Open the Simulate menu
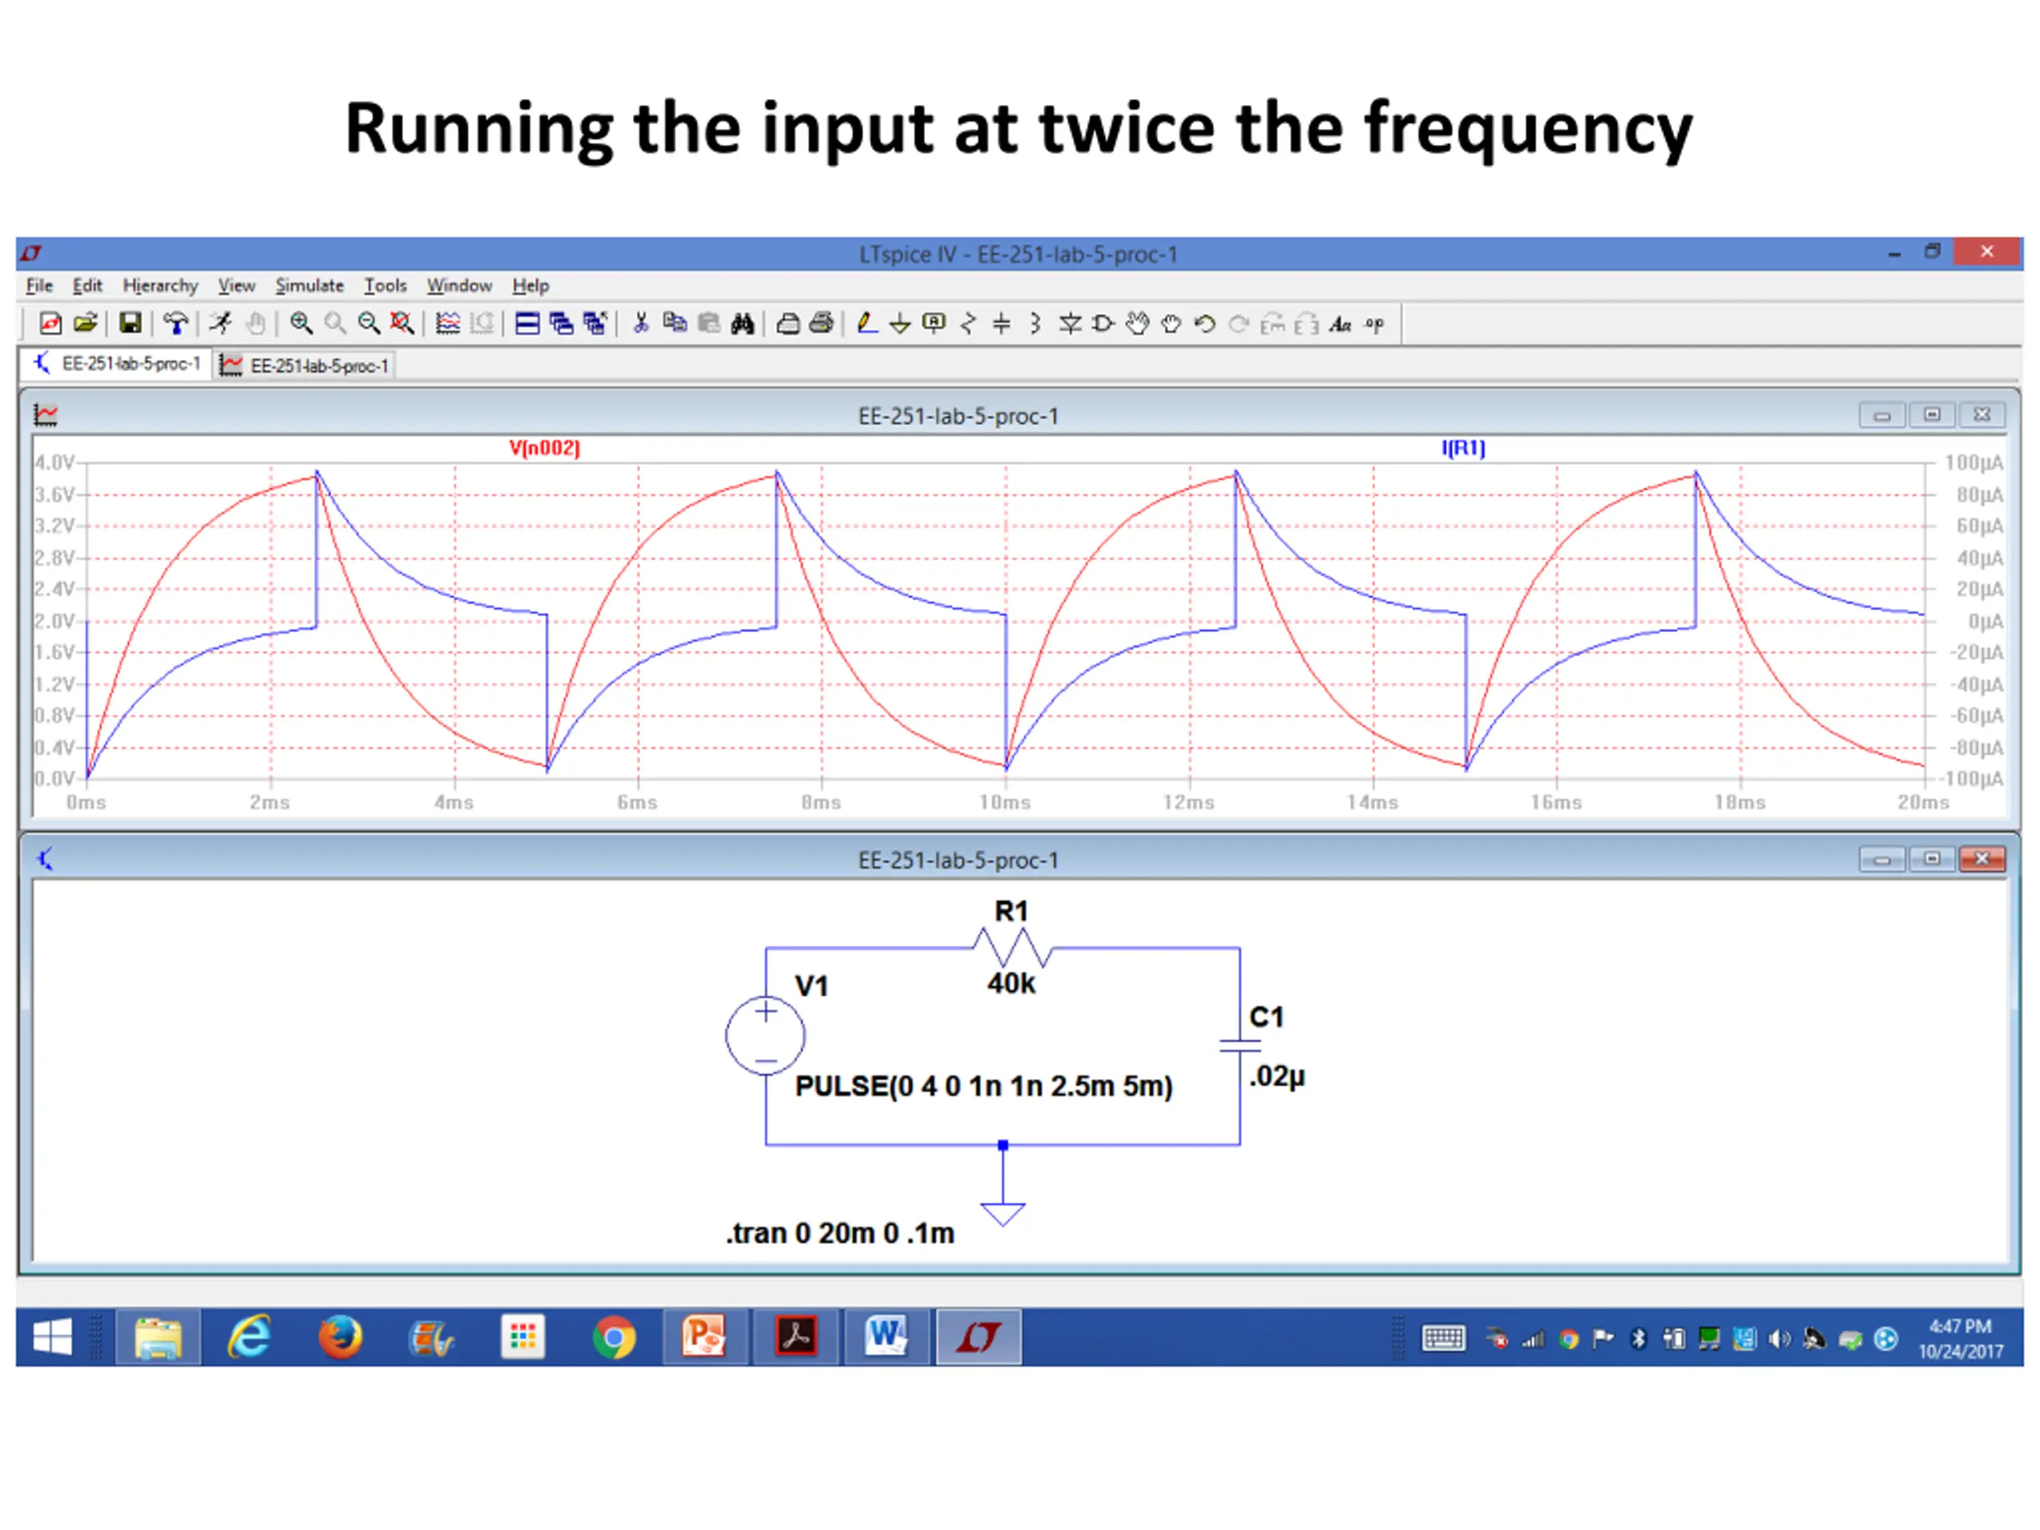The width and height of the screenshot is (2040, 1530). coord(309,286)
